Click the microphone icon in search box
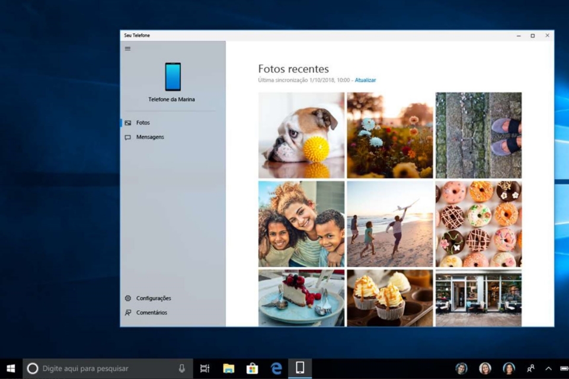The width and height of the screenshot is (569, 379). tap(182, 368)
